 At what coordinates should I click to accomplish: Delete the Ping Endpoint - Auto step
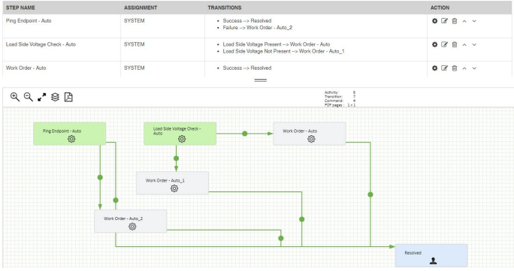coord(455,21)
